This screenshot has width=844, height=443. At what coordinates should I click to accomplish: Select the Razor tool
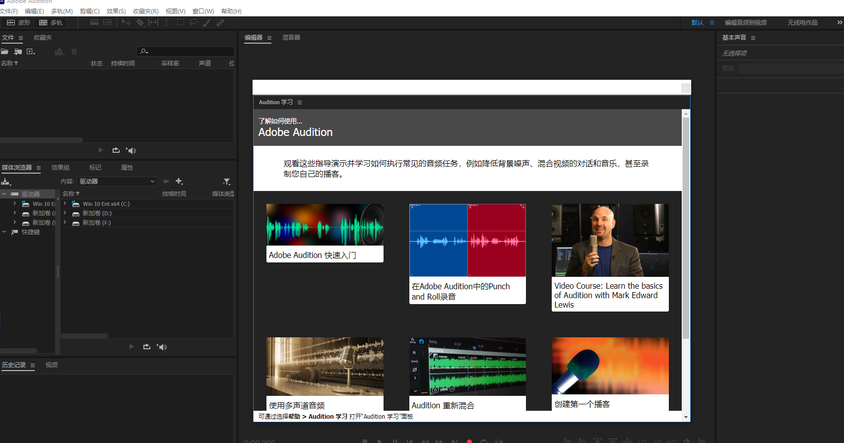tap(140, 22)
